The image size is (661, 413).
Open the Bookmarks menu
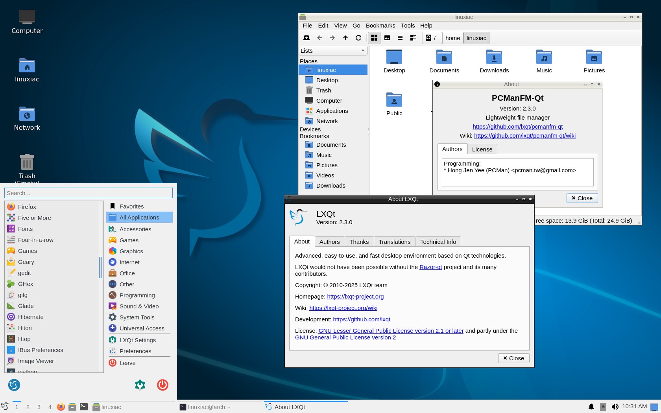380,26
